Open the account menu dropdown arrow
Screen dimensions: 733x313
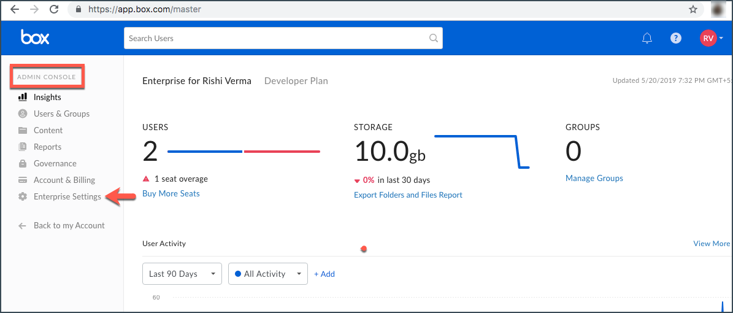[x=721, y=39]
